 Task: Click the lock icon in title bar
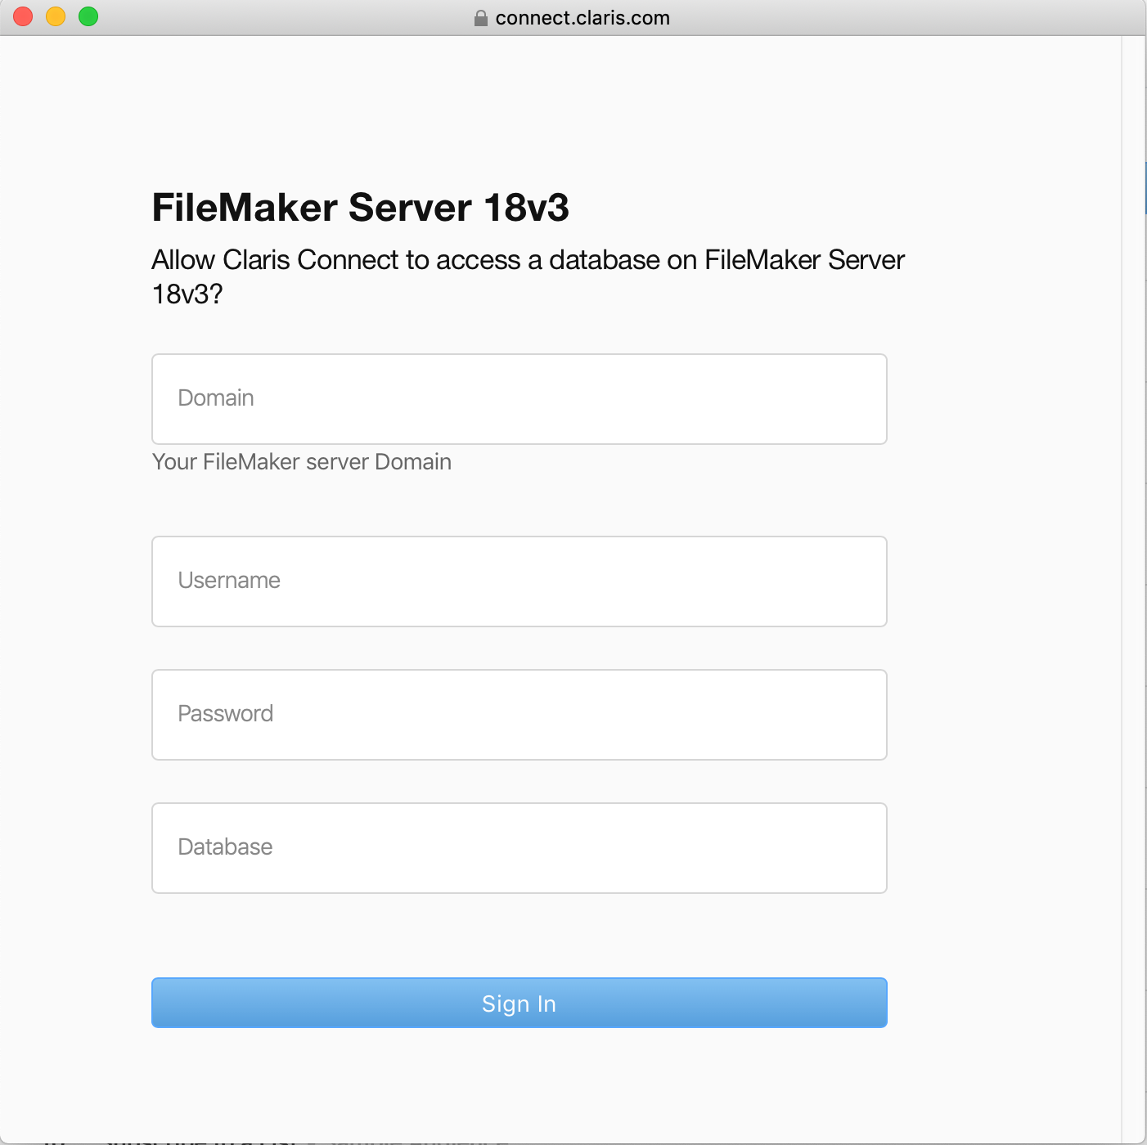point(481,18)
